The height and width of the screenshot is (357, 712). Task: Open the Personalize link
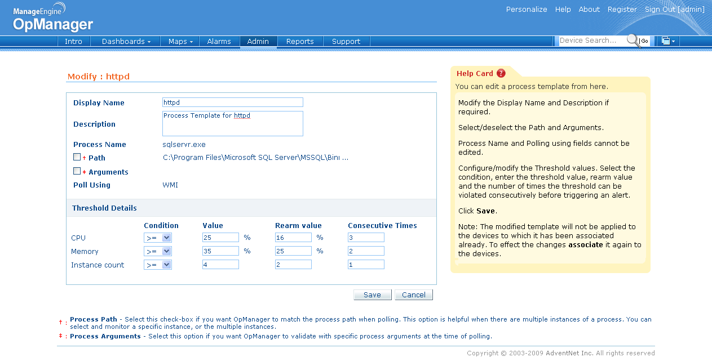(x=527, y=10)
